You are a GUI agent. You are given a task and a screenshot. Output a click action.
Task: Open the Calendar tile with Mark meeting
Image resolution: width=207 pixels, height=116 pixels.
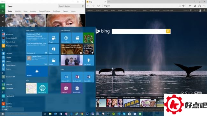click(x=37, y=44)
